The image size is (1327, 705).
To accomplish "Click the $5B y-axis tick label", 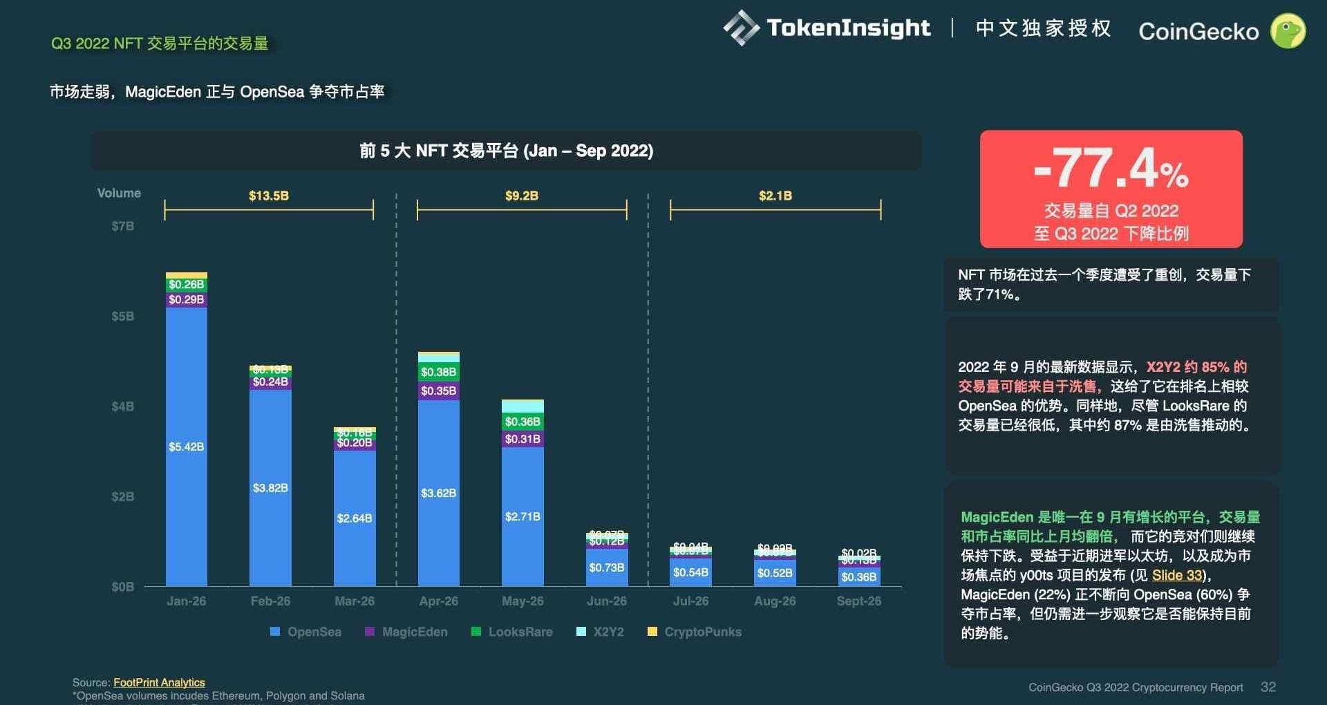I will 123,316.
